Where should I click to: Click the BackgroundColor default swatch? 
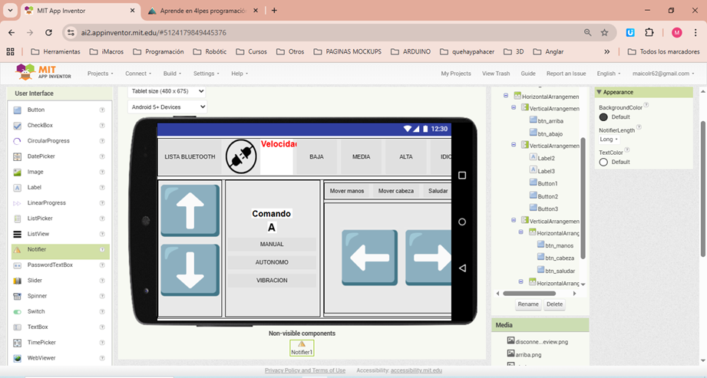click(x=603, y=117)
